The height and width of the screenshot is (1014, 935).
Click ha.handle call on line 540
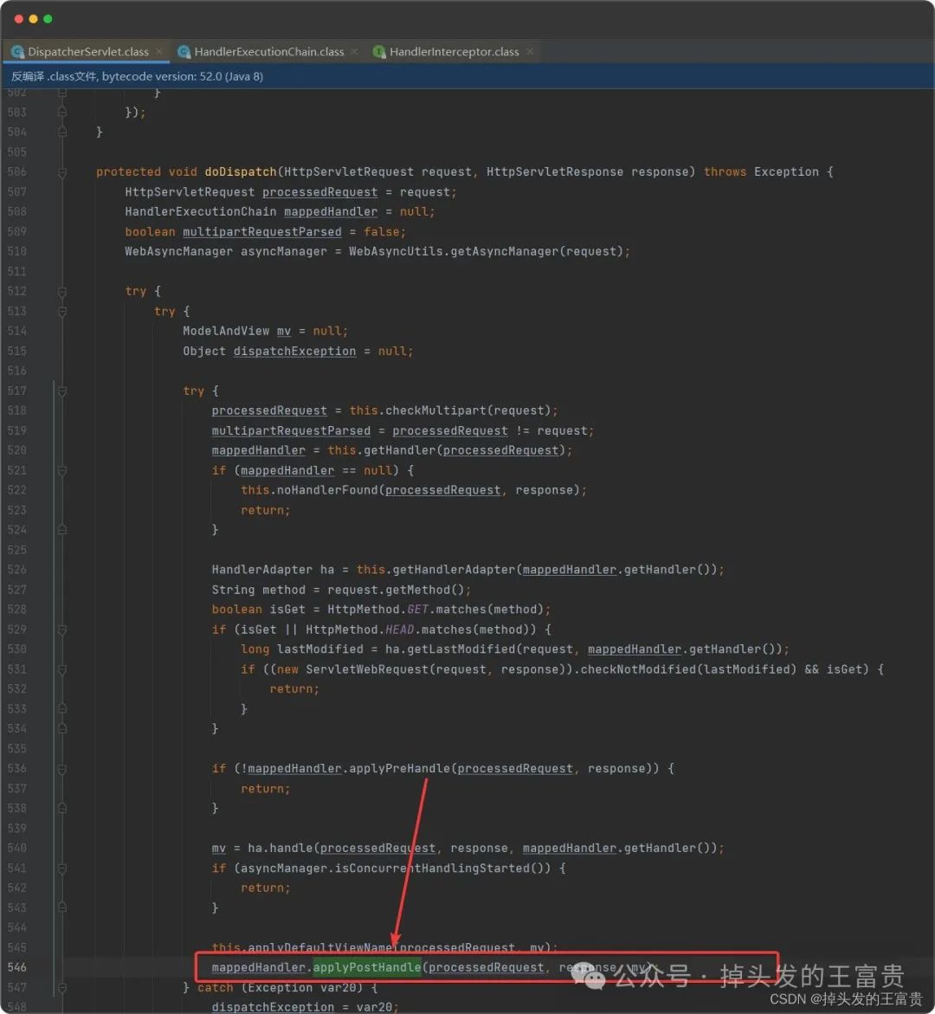[280, 848]
